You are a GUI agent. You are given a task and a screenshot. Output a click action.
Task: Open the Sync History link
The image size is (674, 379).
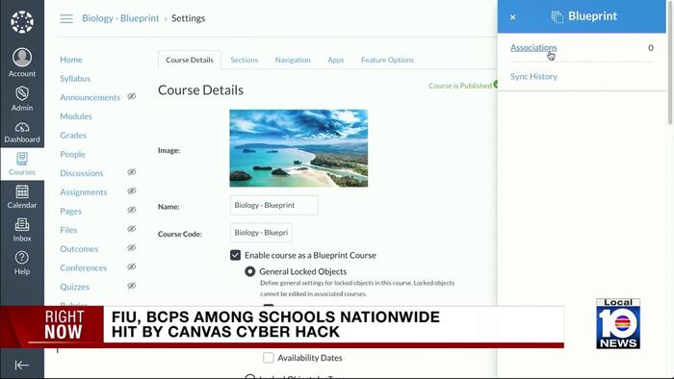pyautogui.click(x=533, y=76)
